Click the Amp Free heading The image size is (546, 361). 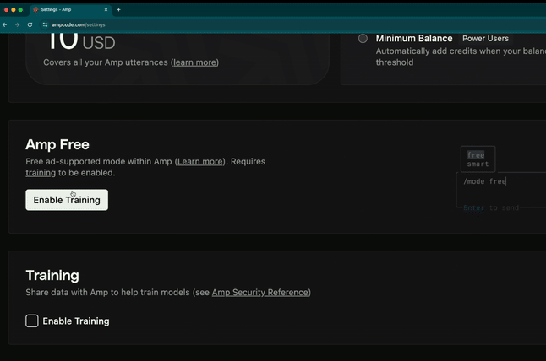coord(57,144)
